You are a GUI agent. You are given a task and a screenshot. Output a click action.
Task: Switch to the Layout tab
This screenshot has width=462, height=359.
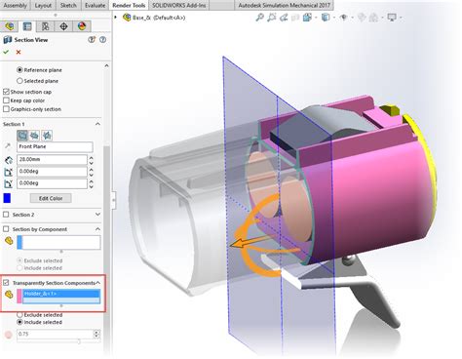(x=43, y=5)
